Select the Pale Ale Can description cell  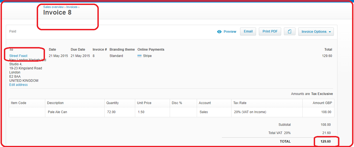tap(75, 112)
